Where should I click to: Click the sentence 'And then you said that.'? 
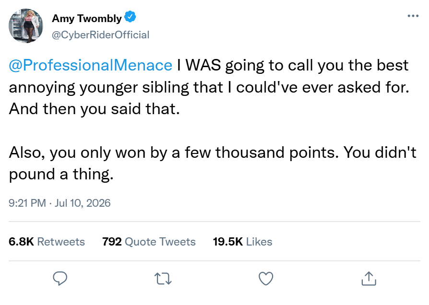click(x=95, y=109)
